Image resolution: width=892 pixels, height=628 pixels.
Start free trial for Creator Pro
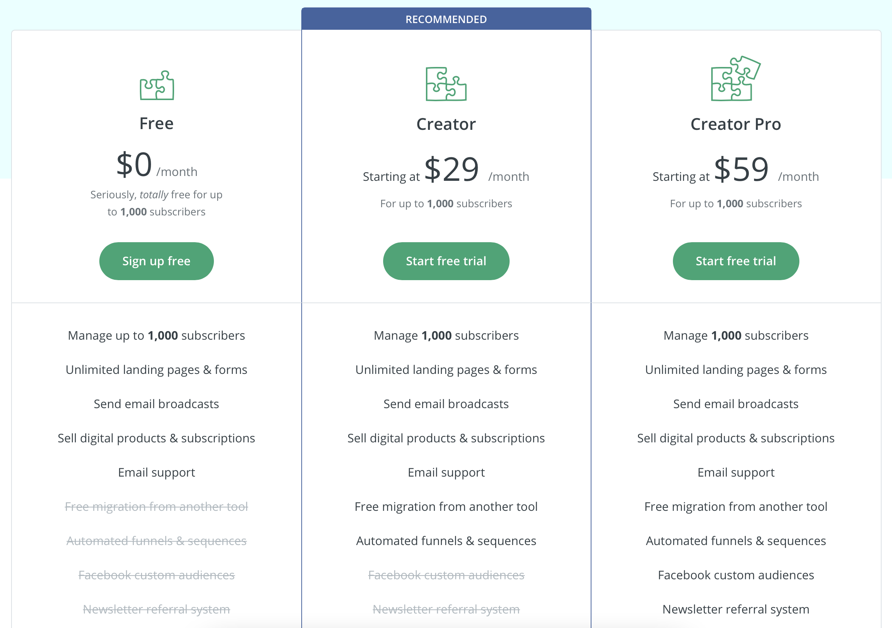click(x=735, y=261)
